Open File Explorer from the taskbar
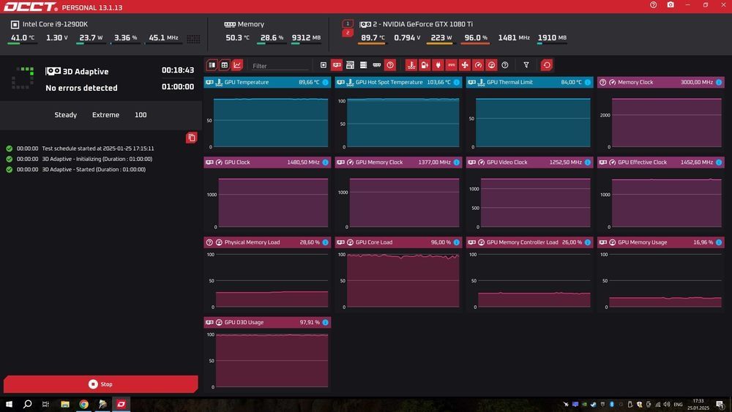 [65, 404]
